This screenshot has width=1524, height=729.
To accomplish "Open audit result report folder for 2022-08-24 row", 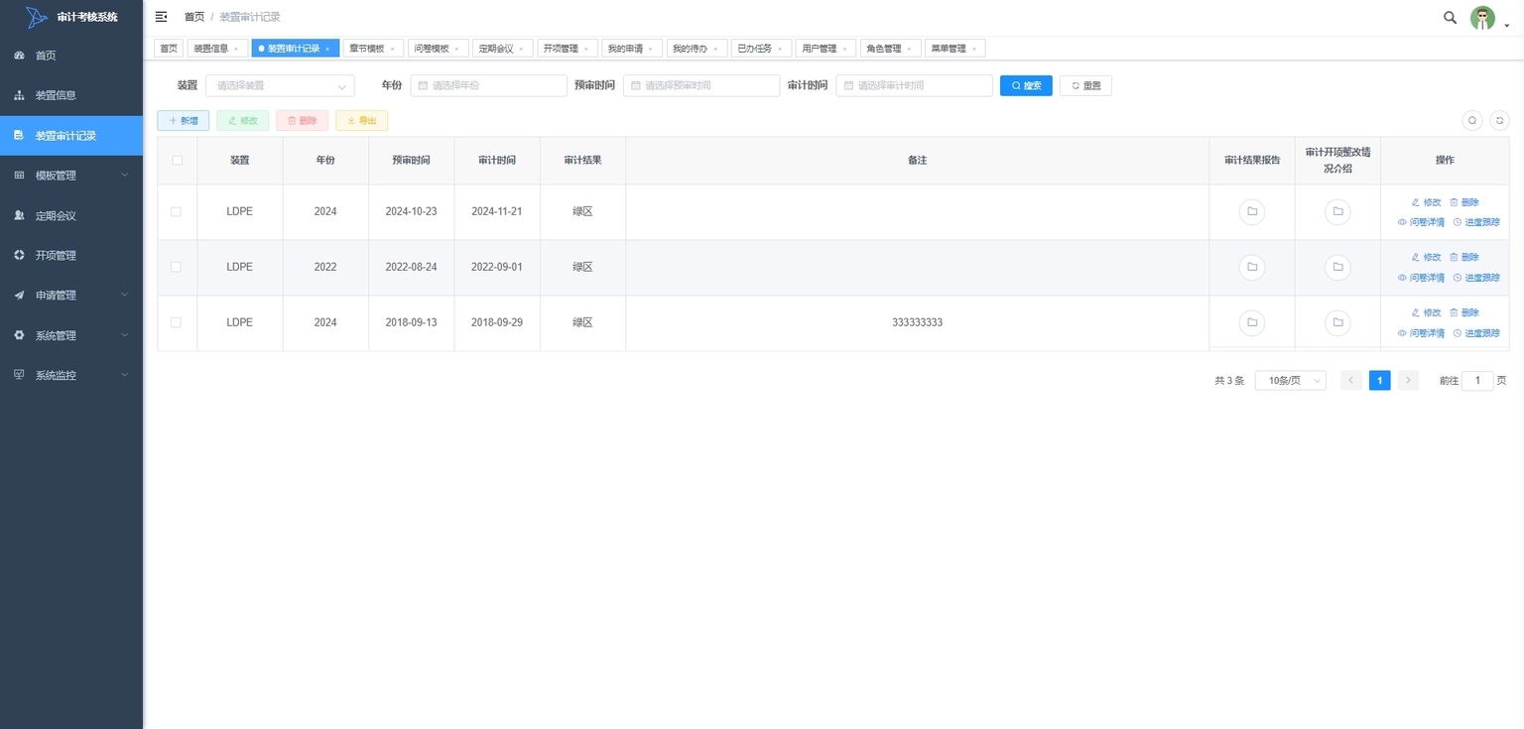I will [1252, 268].
